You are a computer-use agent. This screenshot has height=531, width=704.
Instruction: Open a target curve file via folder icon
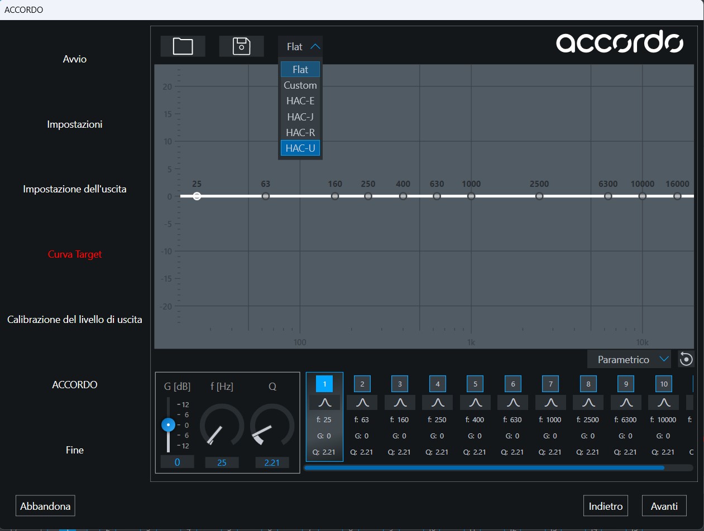[x=183, y=46]
